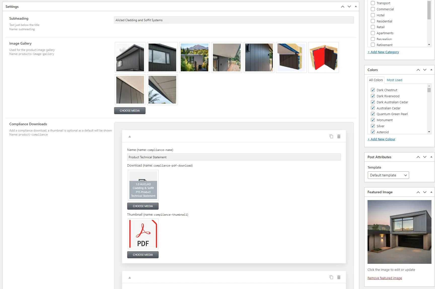
Task: Uncheck Australian Cedar color
Action: [x=373, y=108]
